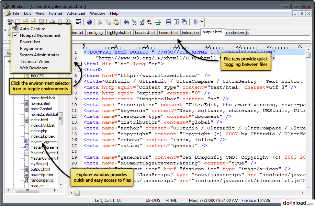Switch to highlights.html file tab

click(x=119, y=33)
